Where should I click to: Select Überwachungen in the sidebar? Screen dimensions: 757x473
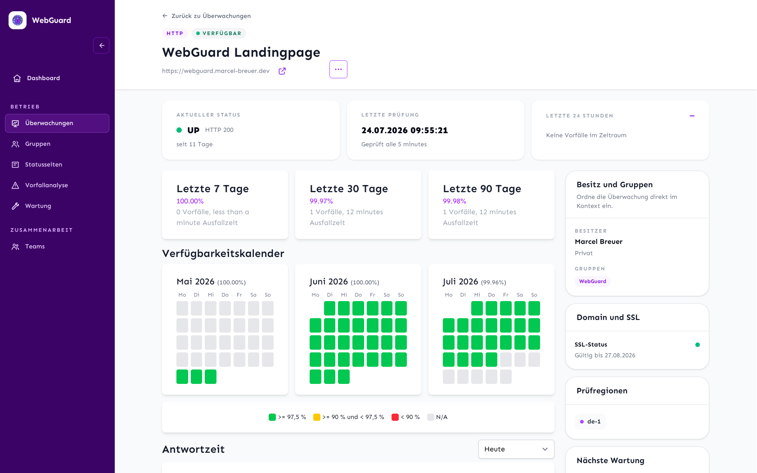(x=57, y=123)
